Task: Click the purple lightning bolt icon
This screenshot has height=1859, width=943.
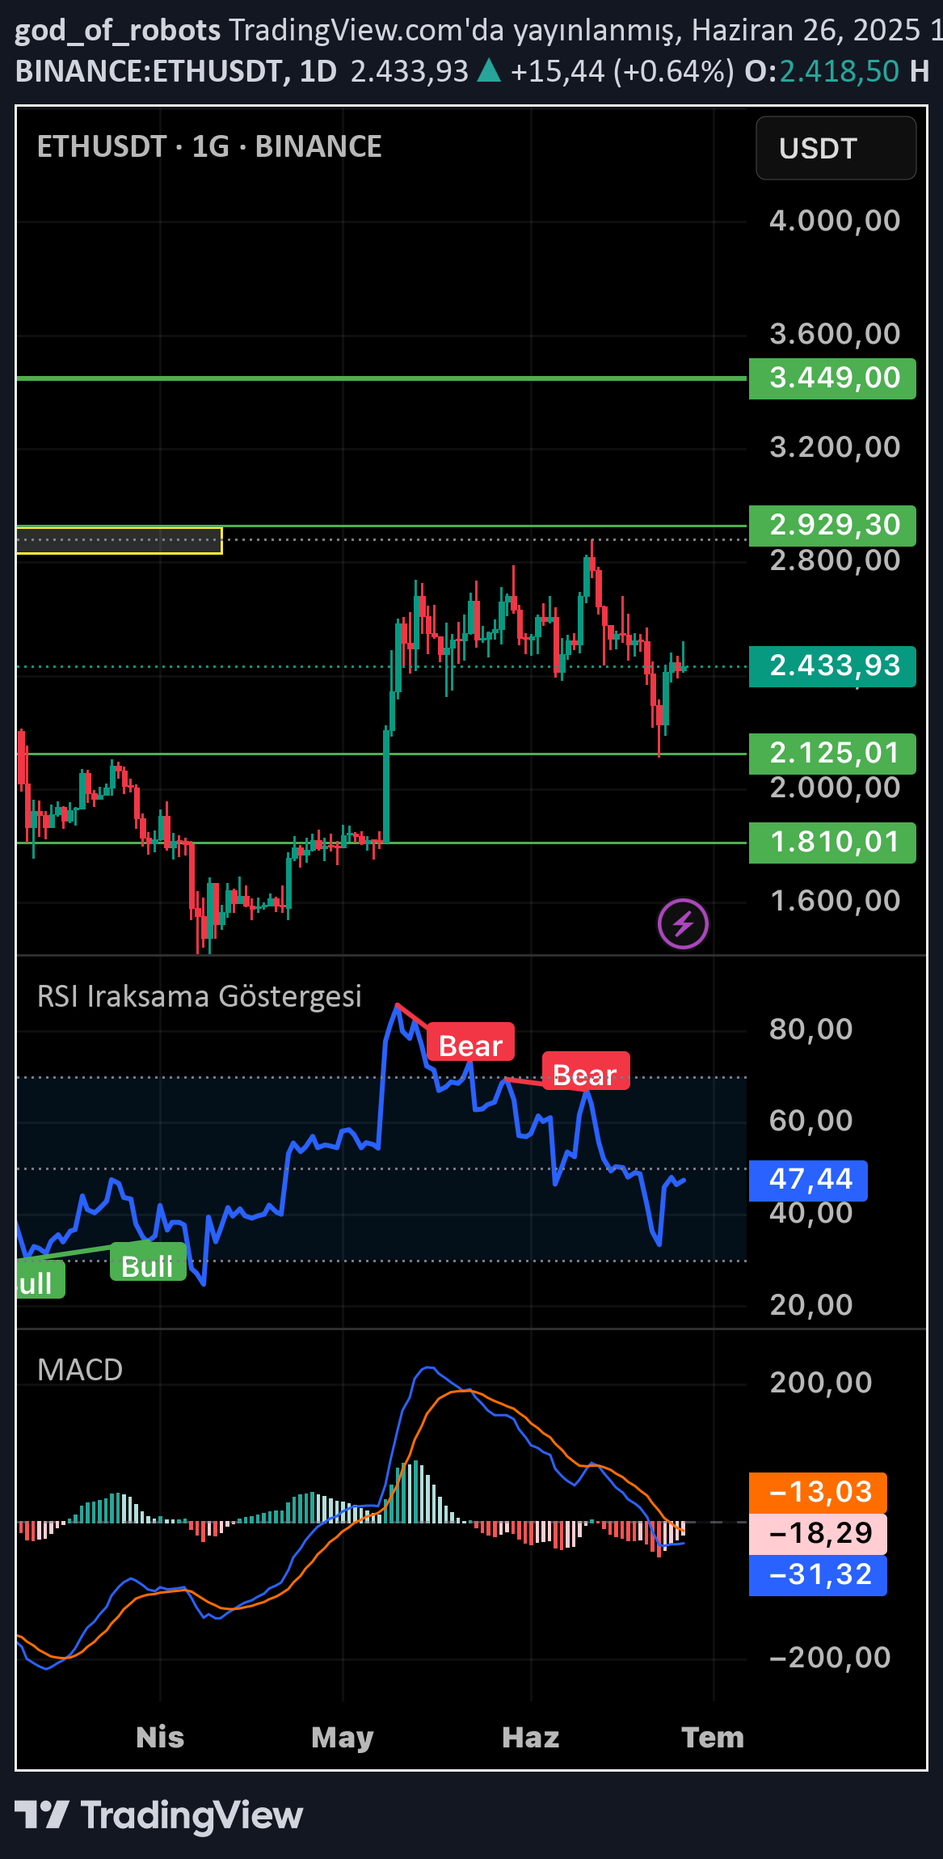Action: click(x=683, y=923)
